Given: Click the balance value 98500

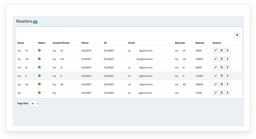Looking at the screenshot, I should (198, 68).
